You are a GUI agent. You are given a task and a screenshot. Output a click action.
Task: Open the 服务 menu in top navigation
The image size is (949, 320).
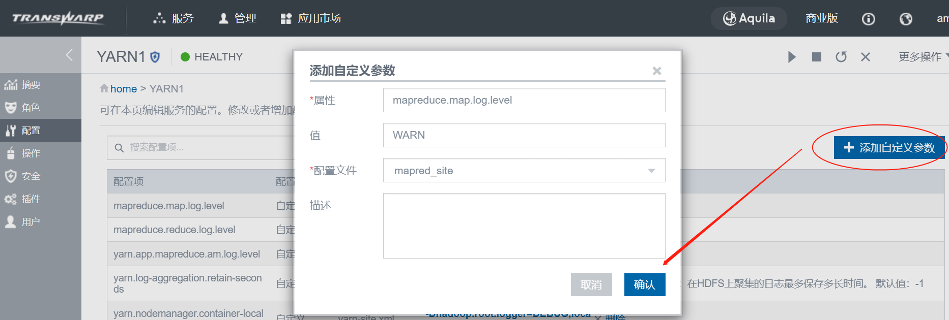point(174,18)
